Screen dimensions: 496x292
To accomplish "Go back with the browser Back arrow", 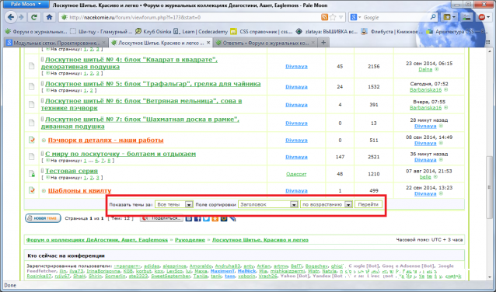I will pos(11,17).
